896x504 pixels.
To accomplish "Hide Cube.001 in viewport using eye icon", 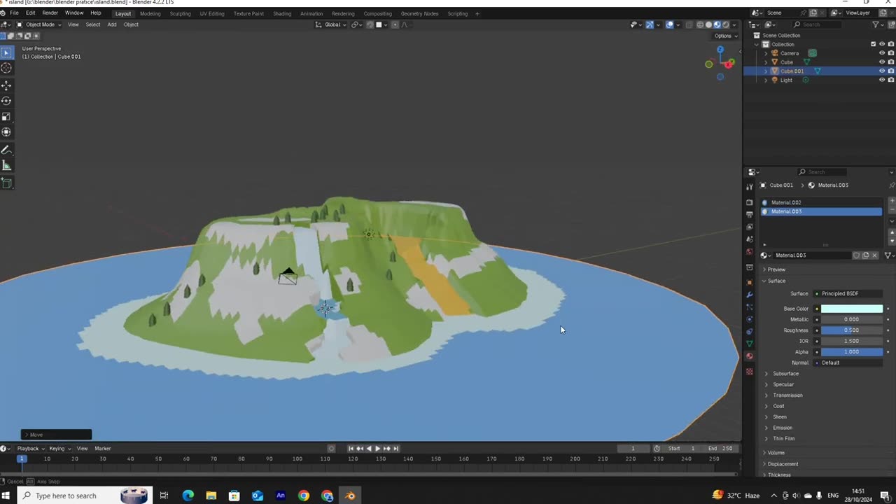I will [882, 71].
